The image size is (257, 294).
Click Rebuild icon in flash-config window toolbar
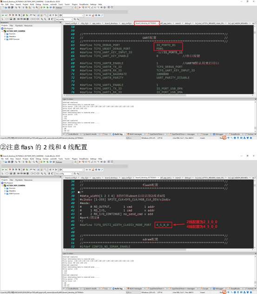click(50, 162)
